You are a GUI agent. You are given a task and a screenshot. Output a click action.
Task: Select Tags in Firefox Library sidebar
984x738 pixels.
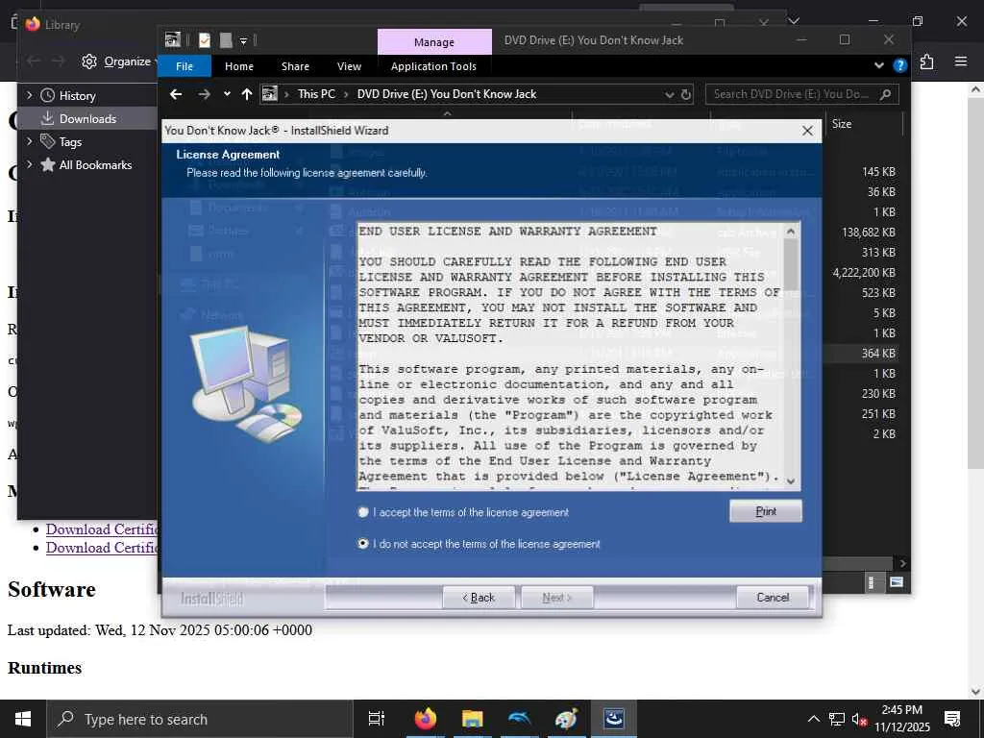tap(70, 142)
